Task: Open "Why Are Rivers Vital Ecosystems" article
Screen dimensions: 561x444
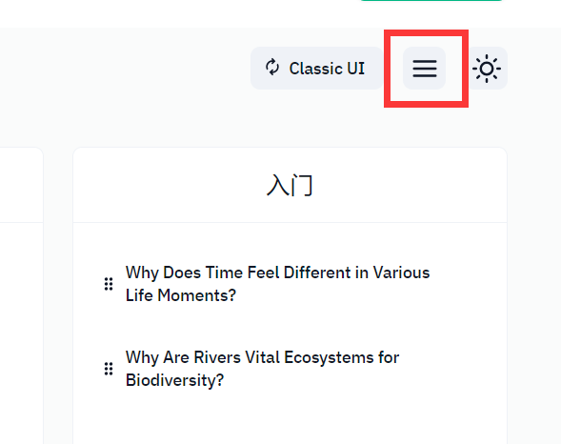Action: [262, 369]
